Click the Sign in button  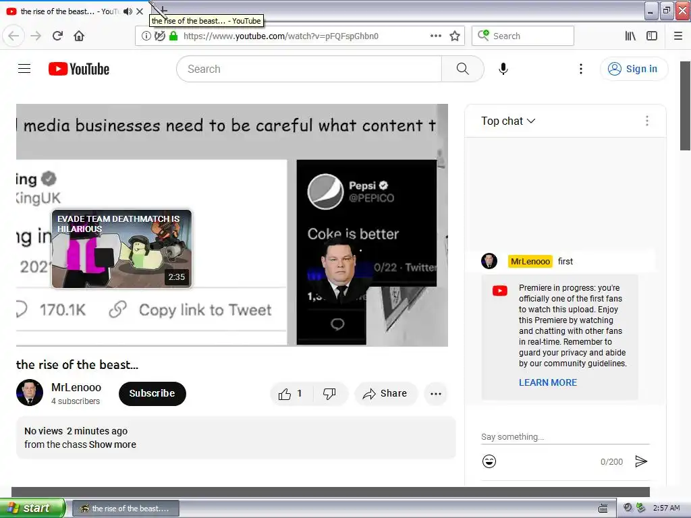click(x=633, y=69)
